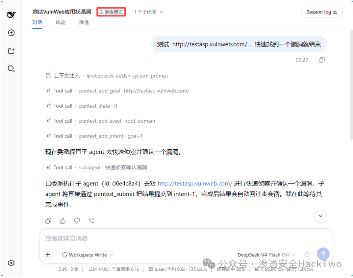This screenshot has height=278, width=353.
Task: Click the 135 tok/s status entry
Action: 198,269
